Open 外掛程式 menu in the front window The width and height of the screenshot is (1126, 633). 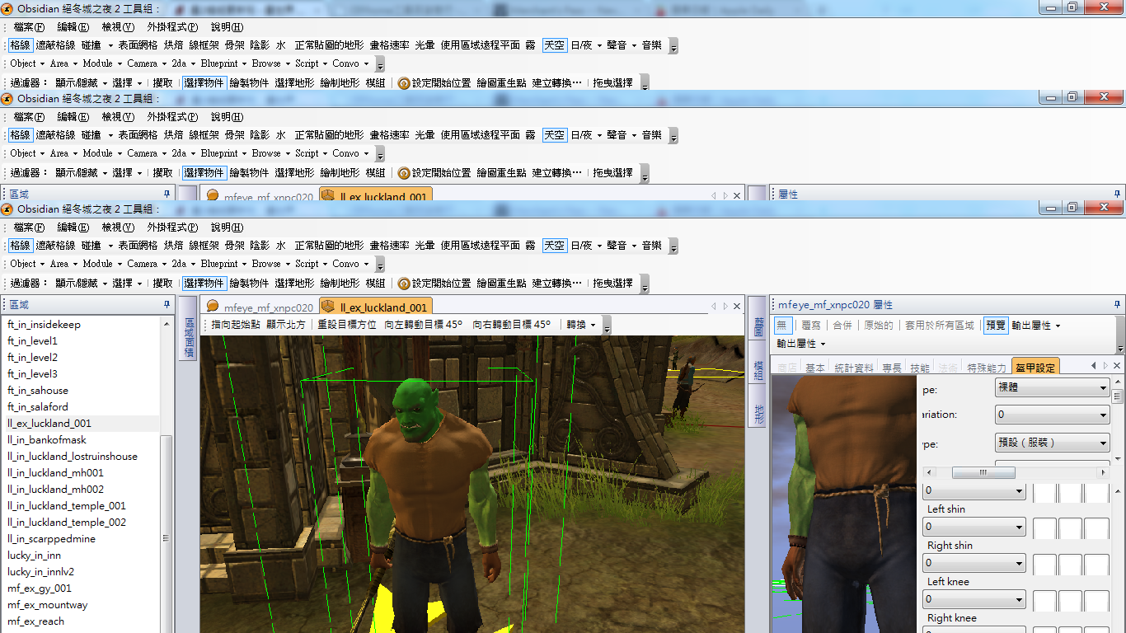click(x=173, y=227)
